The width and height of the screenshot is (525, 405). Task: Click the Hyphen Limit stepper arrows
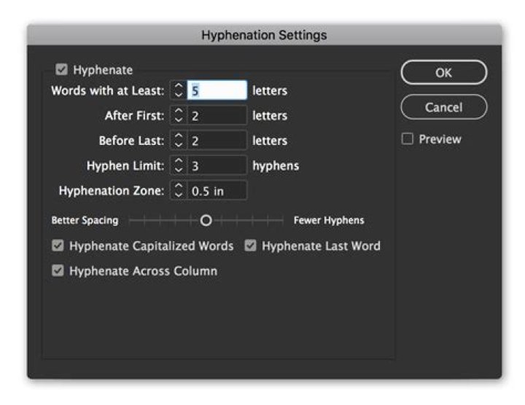point(179,166)
